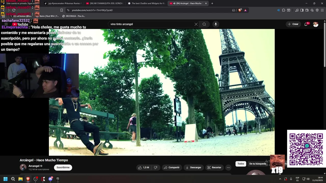Open Items Rust Wiki bookmark
The height and width of the screenshot is (183, 326).
coord(47,16)
